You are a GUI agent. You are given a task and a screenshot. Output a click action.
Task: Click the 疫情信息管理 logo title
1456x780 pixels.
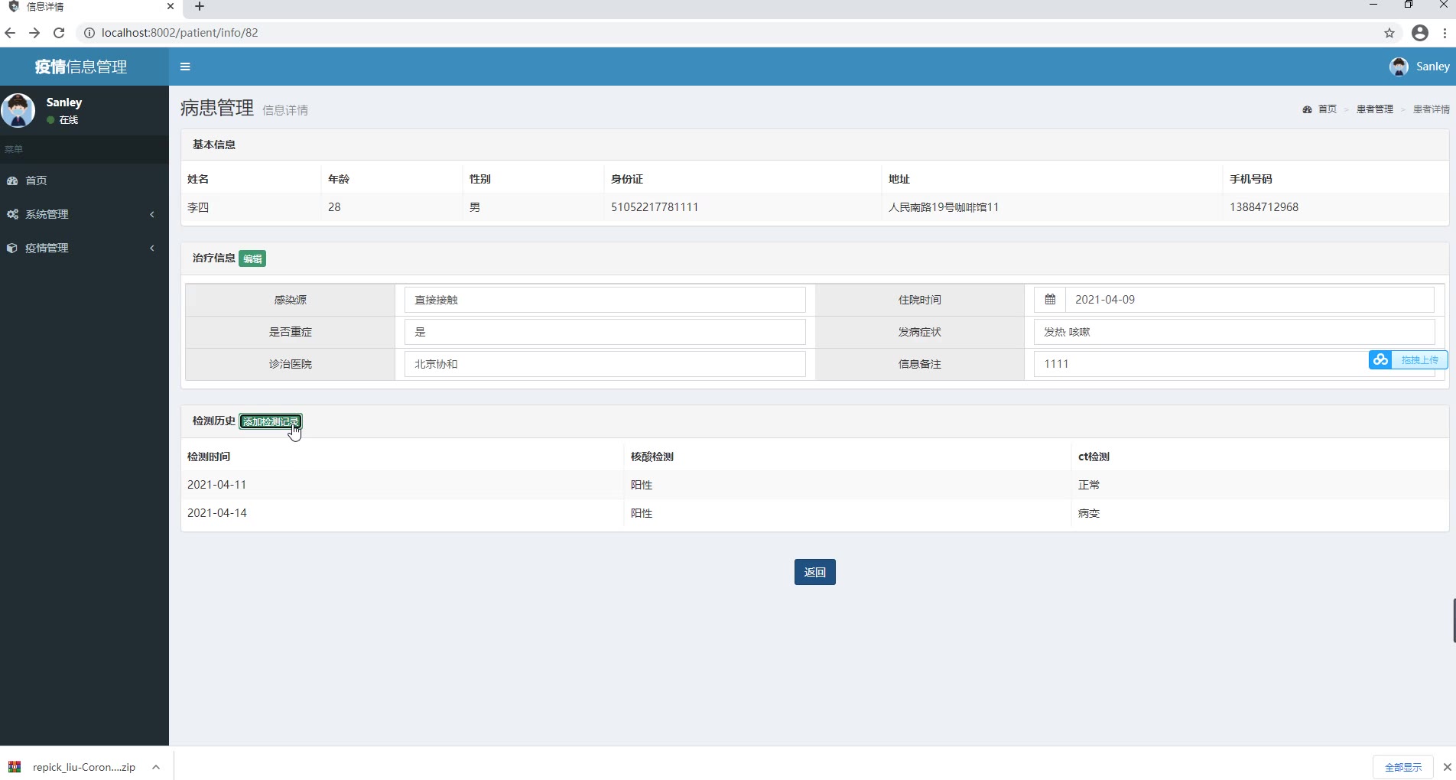point(81,67)
